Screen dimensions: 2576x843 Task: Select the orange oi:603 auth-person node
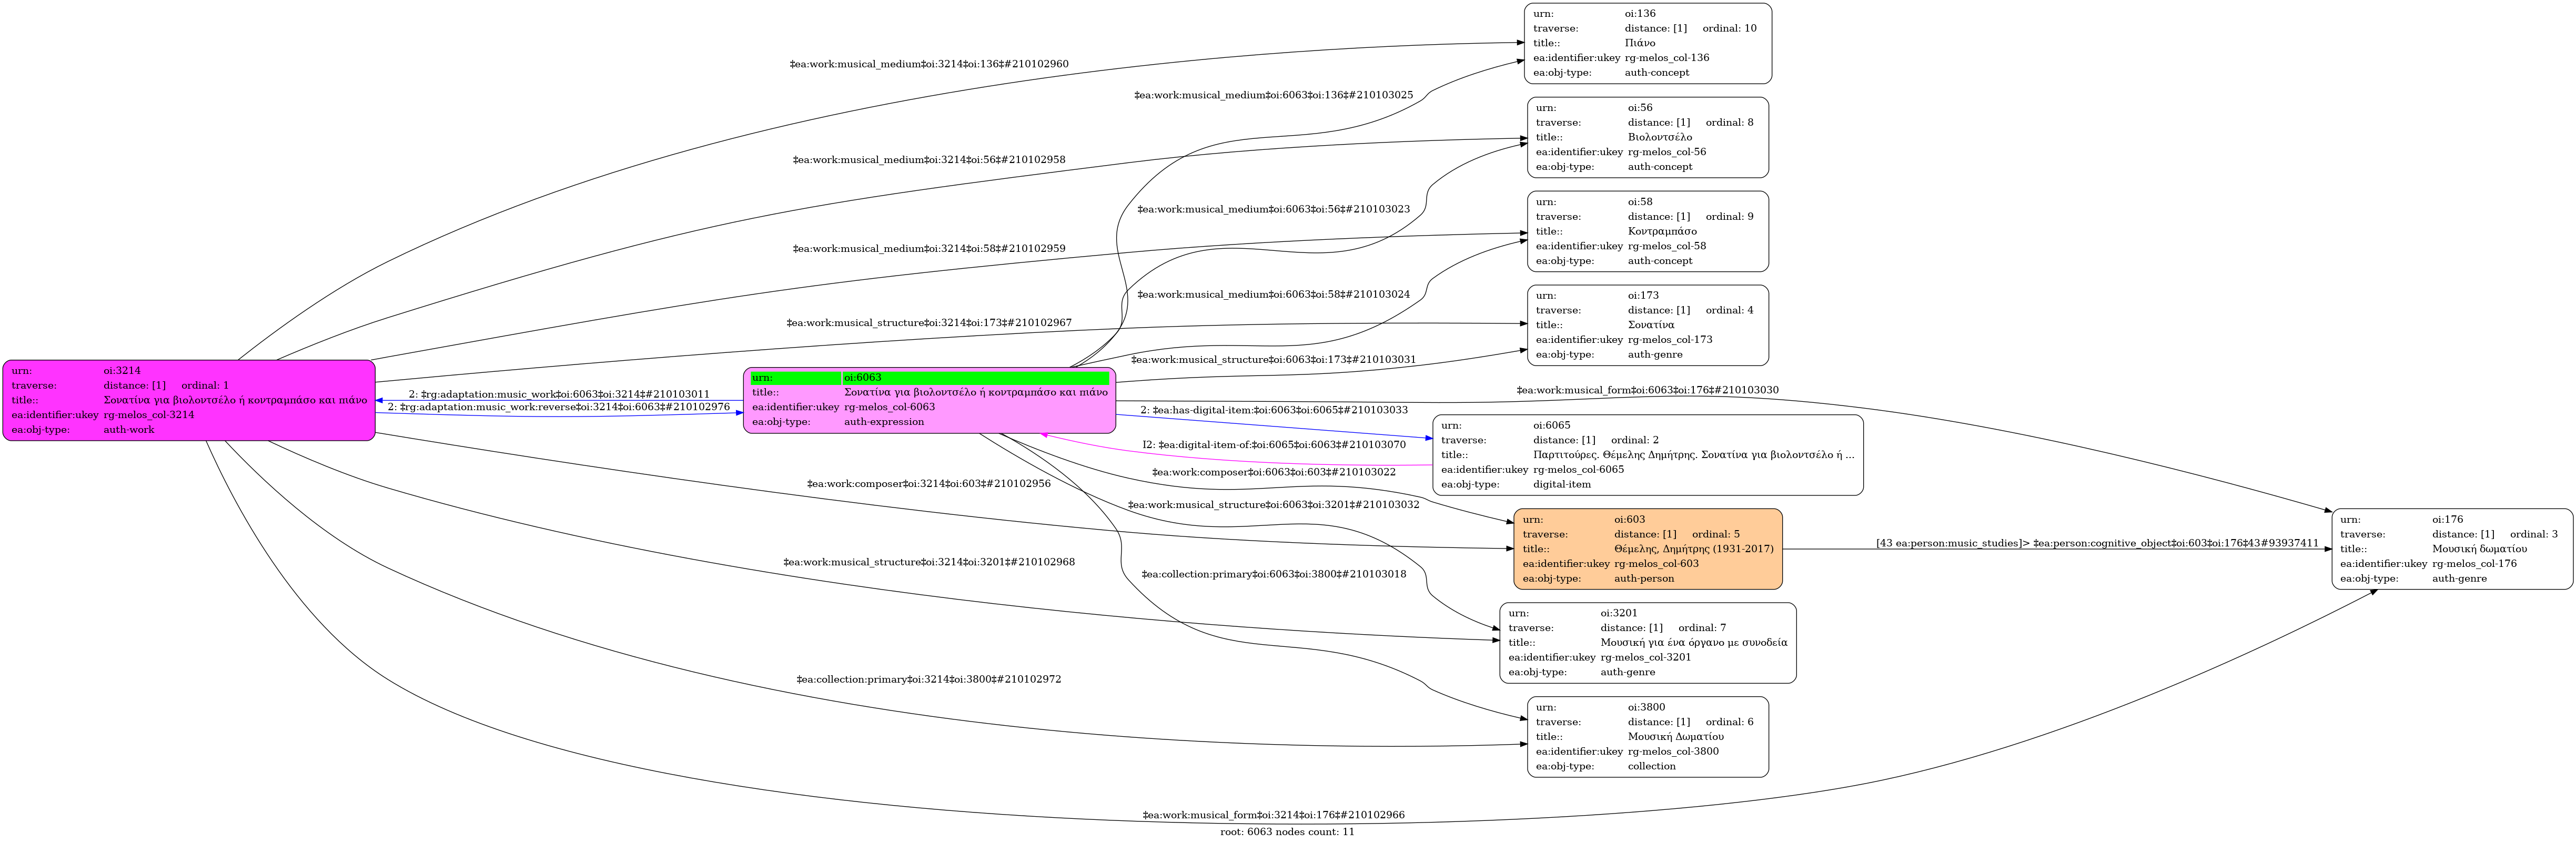point(1647,549)
